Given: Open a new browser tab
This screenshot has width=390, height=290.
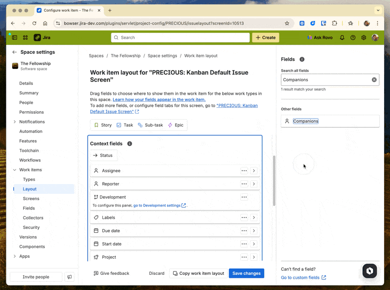Looking at the screenshot, I should click(x=110, y=10).
